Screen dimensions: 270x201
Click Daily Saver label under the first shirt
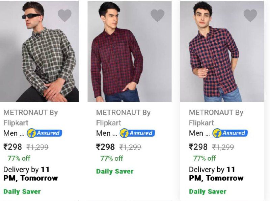(x=22, y=192)
